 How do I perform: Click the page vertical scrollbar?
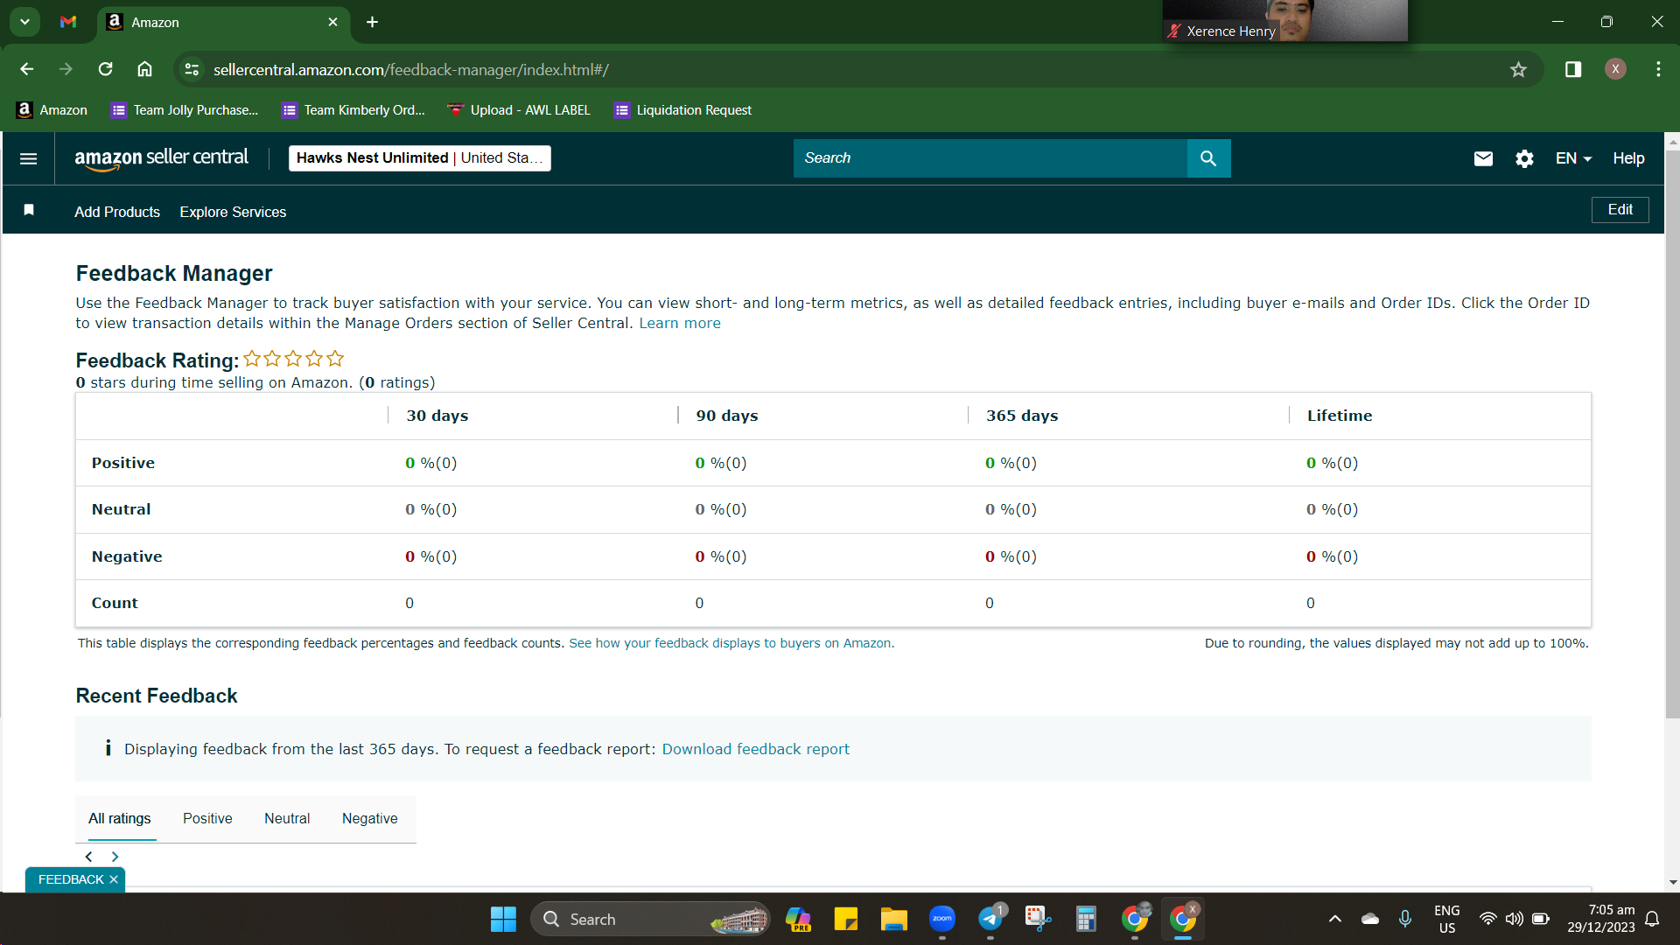point(1672,433)
